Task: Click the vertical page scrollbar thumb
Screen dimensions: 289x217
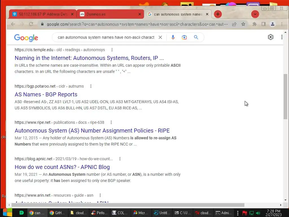Action: pyautogui.click(x=286, y=97)
